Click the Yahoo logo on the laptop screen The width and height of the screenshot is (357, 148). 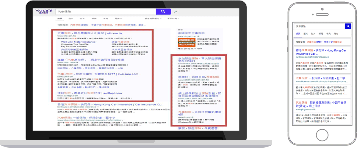(x=44, y=12)
